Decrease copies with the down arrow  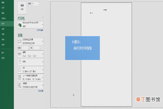pyautogui.click(x=39, y=5)
